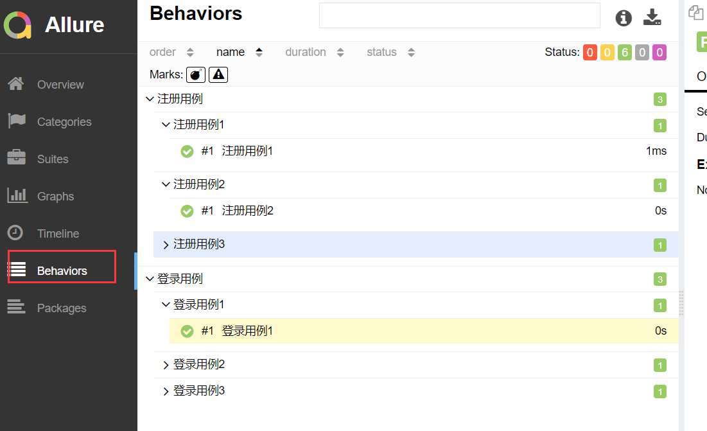Toggle the flaky bomb mark filter
Screen dimensions: 707x431
(196, 75)
